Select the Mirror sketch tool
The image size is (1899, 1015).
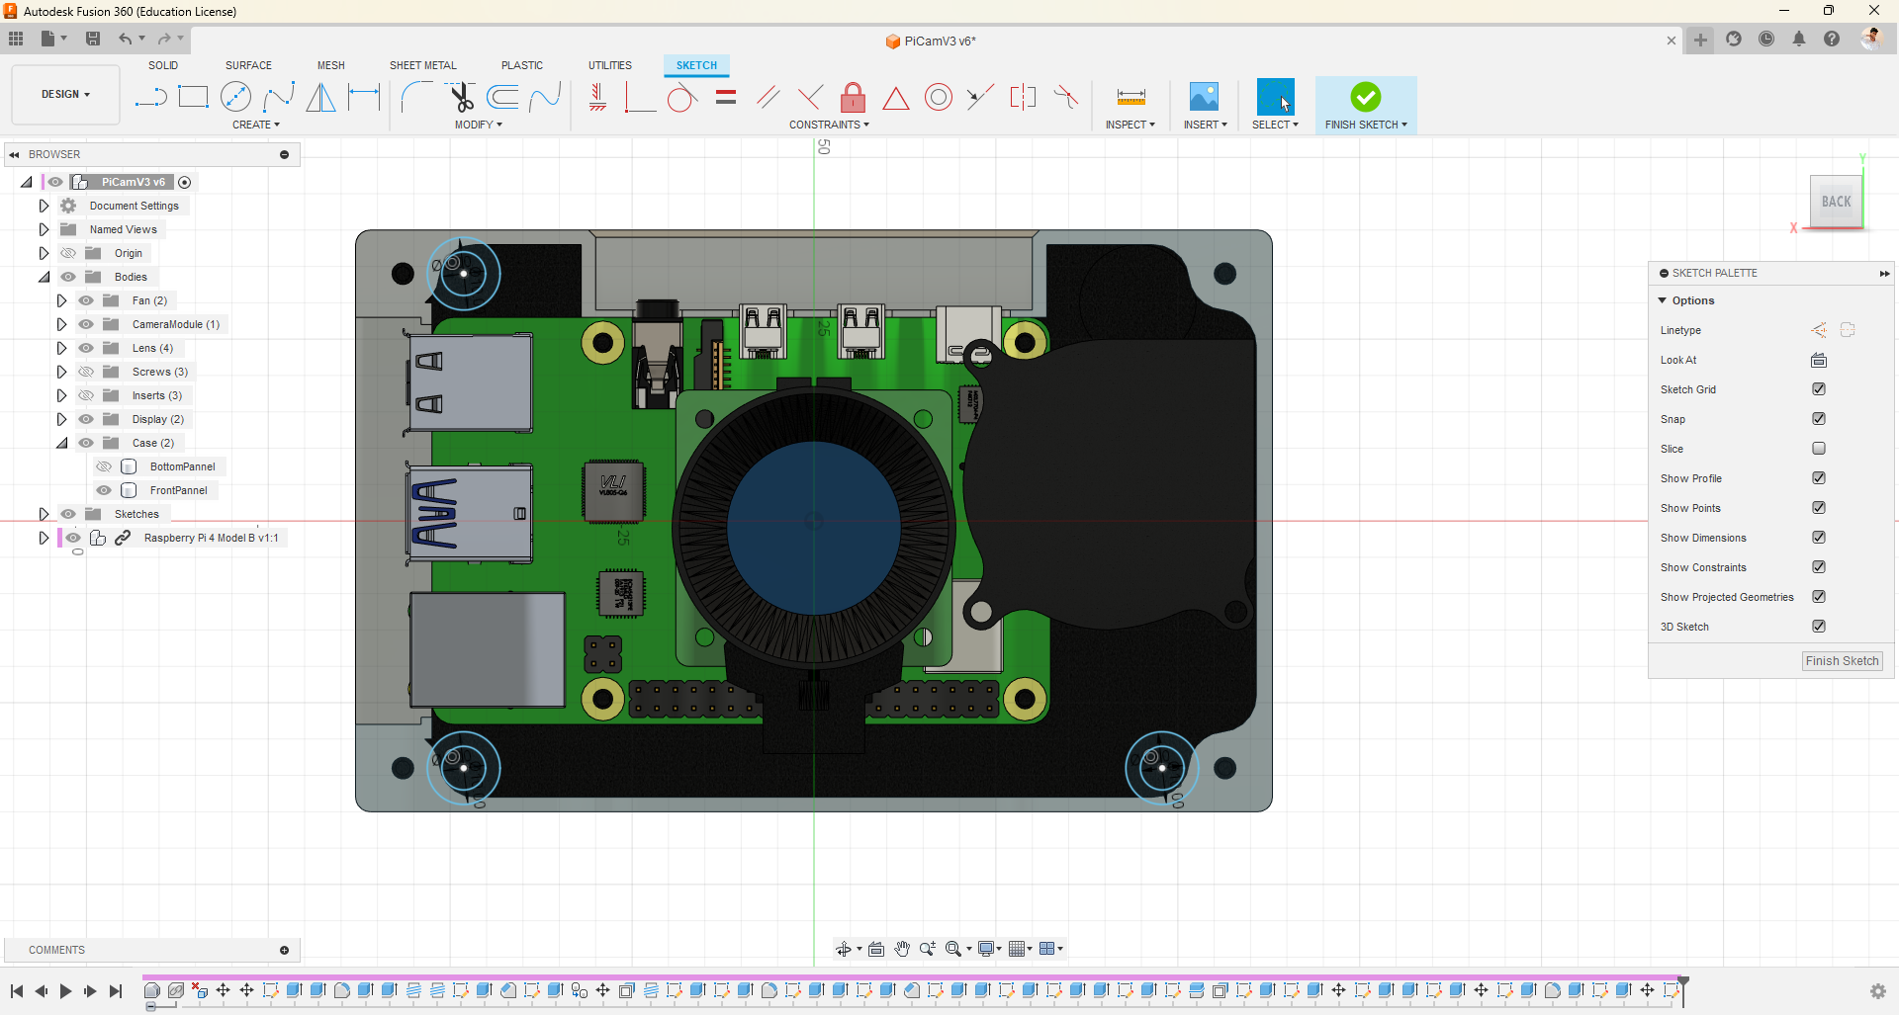pos(320,97)
